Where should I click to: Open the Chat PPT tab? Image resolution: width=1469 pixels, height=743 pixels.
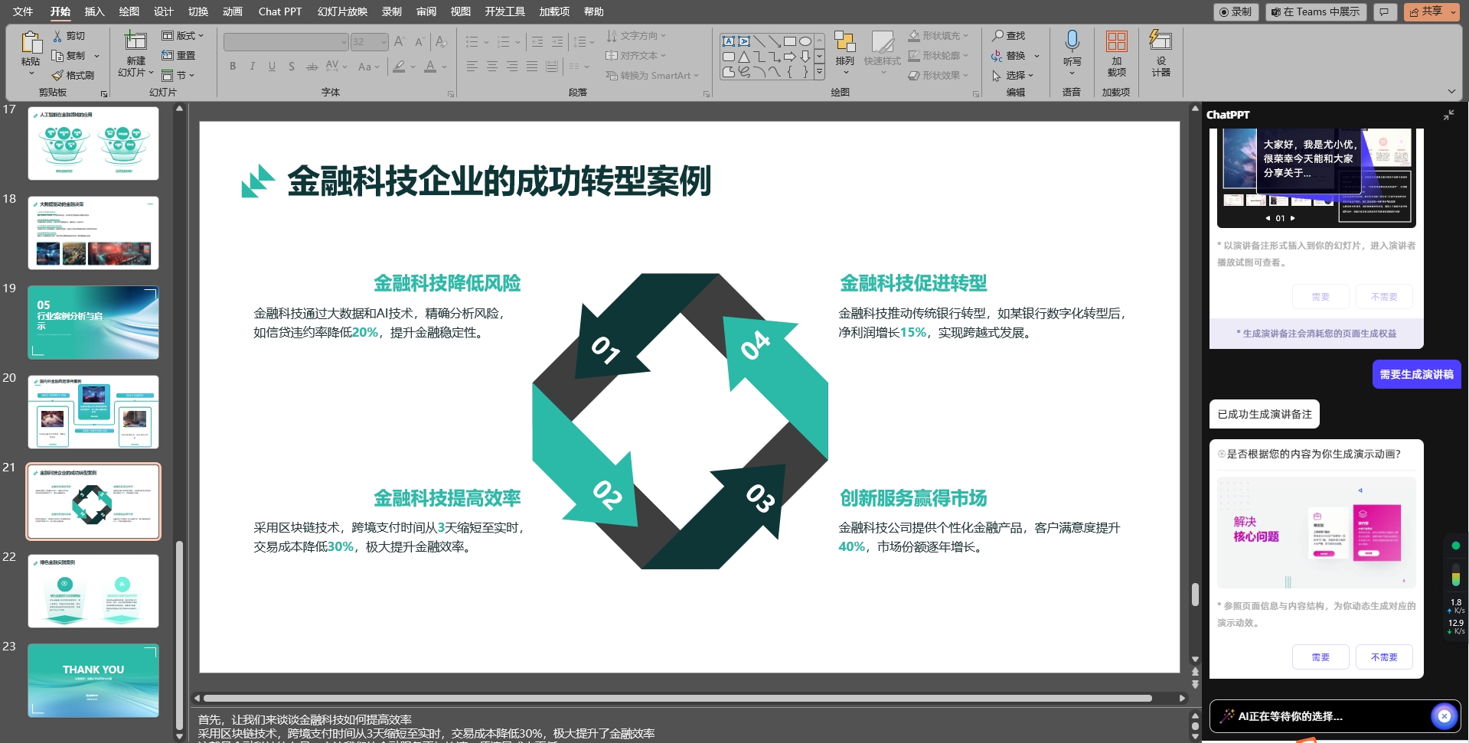[x=280, y=11]
